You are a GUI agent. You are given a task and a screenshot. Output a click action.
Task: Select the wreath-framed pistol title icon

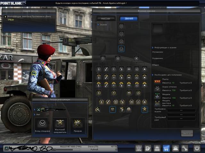[x=122, y=102]
